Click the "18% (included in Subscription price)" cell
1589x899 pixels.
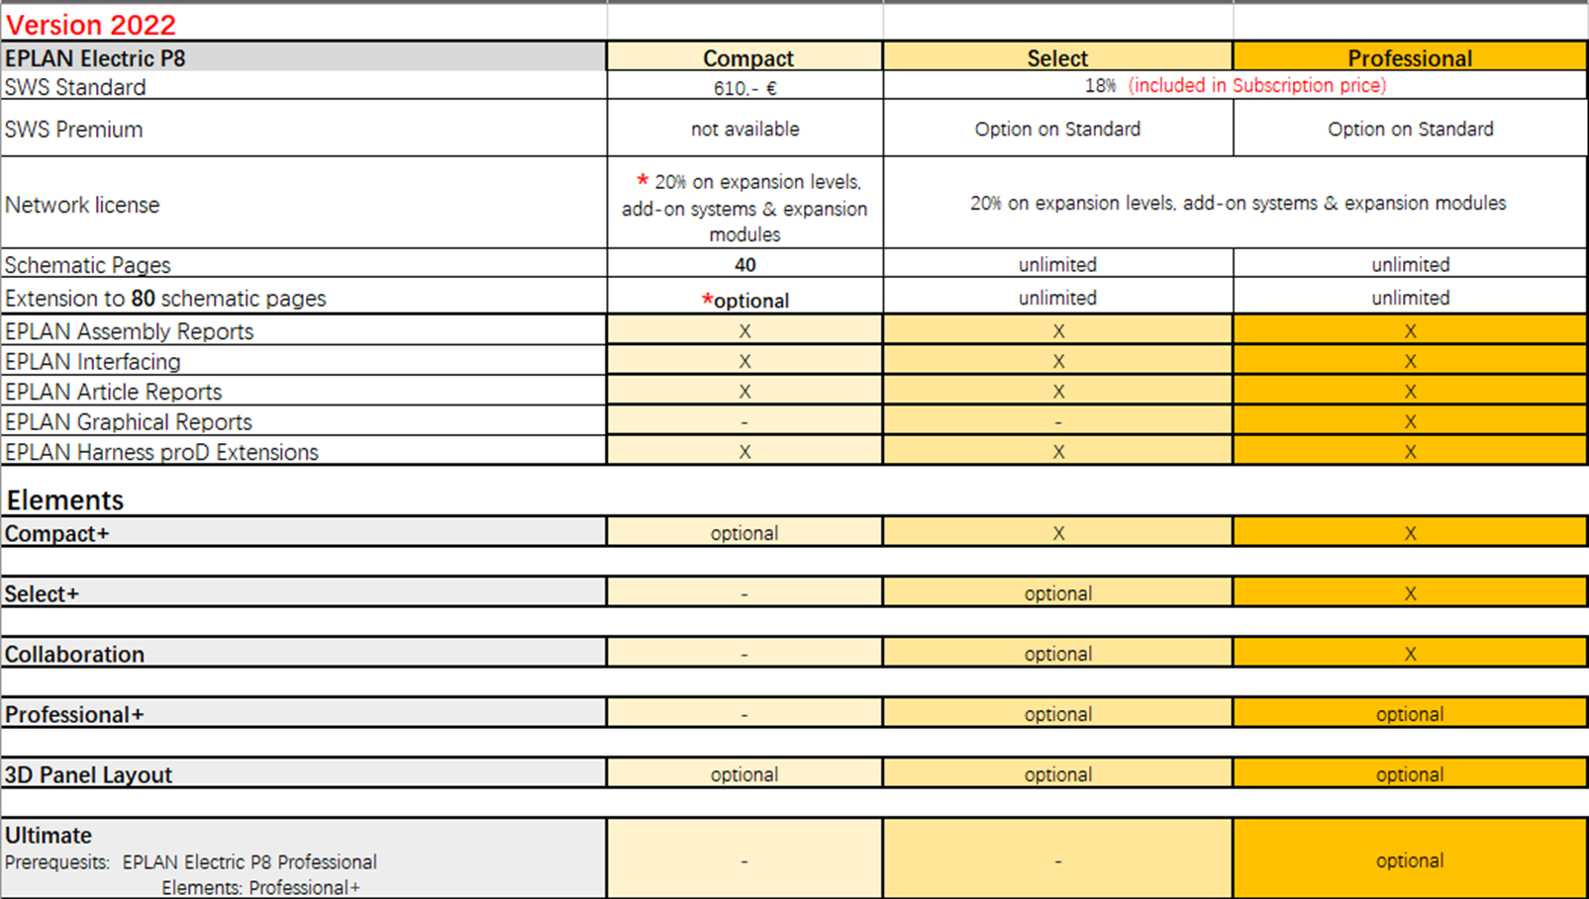pos(1236,86)
